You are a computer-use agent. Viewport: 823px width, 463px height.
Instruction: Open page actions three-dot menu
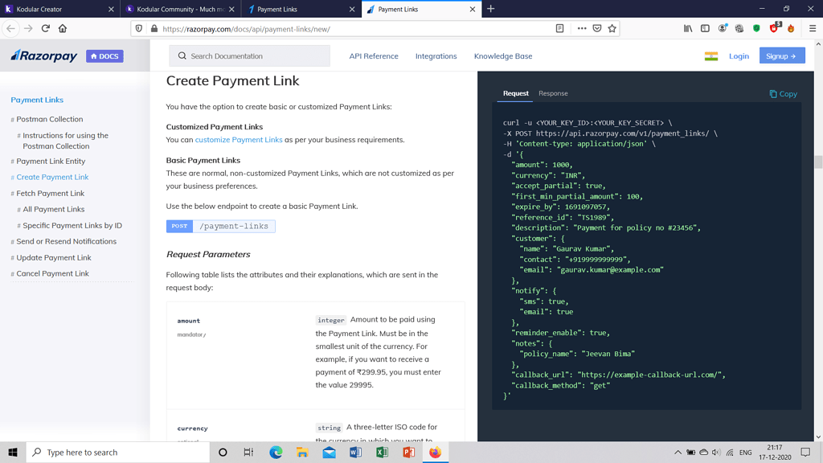coord(582,29)
